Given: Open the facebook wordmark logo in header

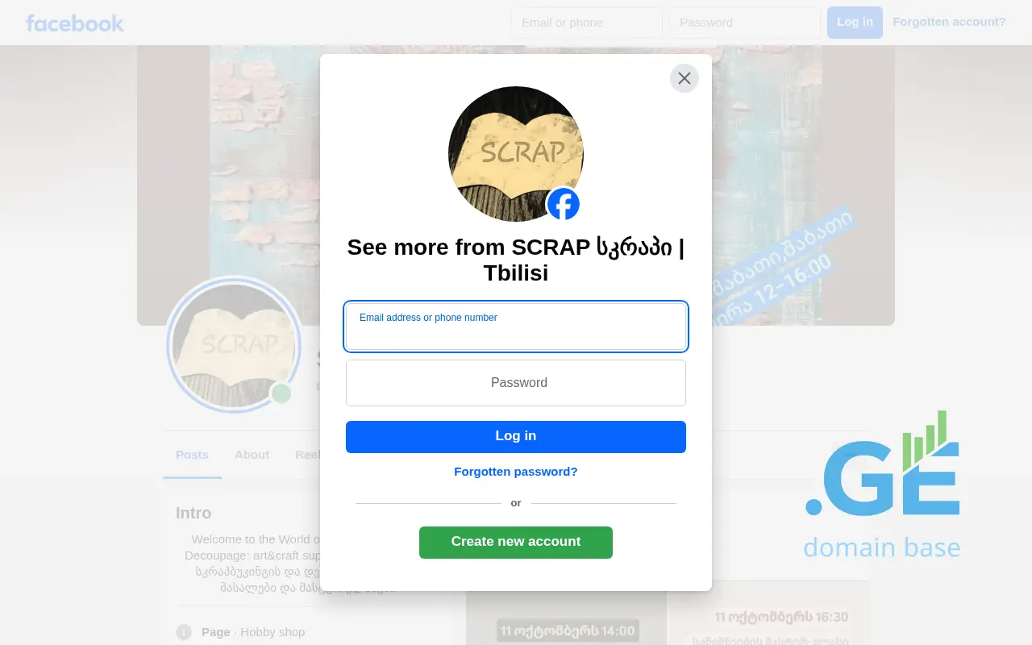Looking at the screenshot, I should pyautogui.click(x=74, y=23).
